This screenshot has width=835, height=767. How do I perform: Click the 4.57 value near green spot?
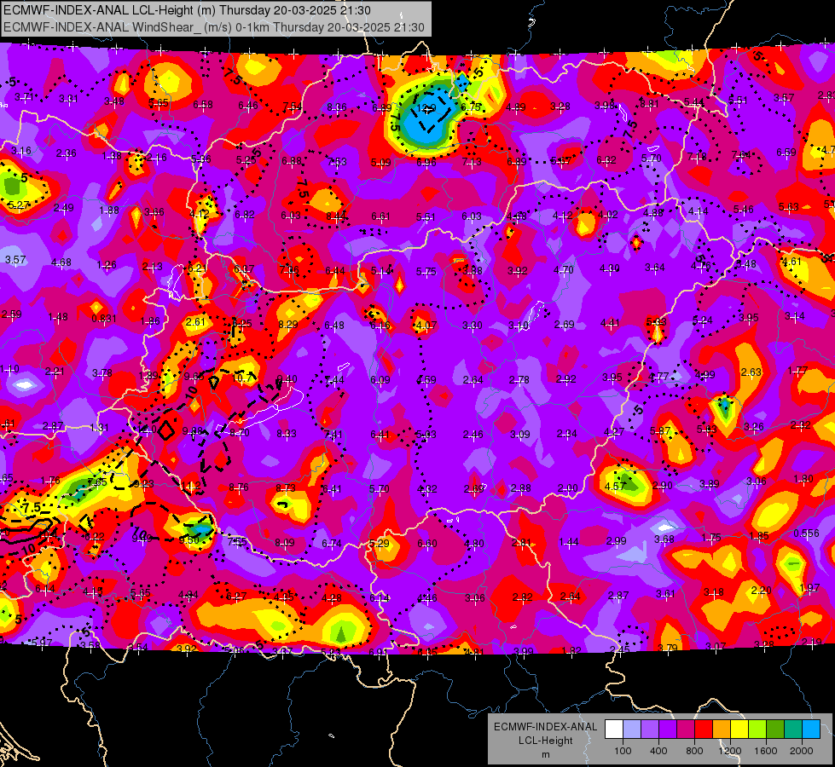pos(615,486)
